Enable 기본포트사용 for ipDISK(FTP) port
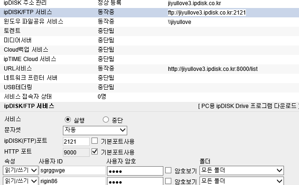The image size is (299, 185). 95,141
